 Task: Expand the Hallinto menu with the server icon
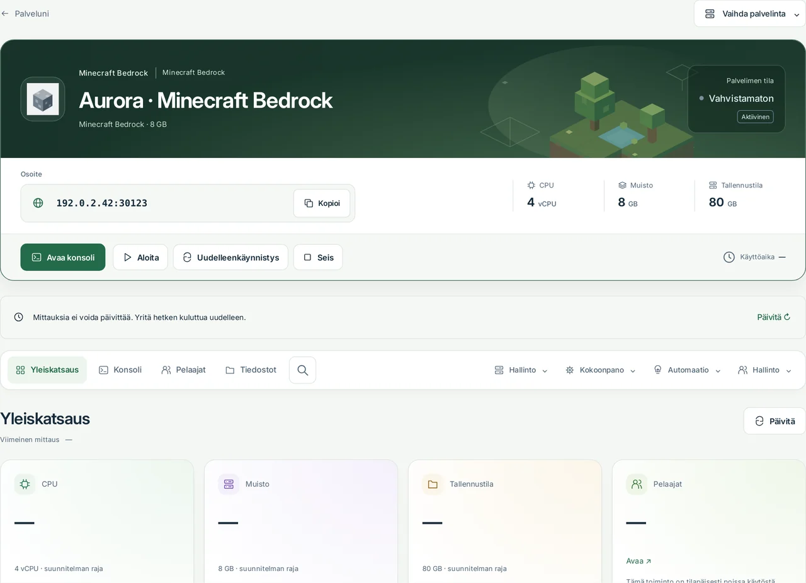521,370
